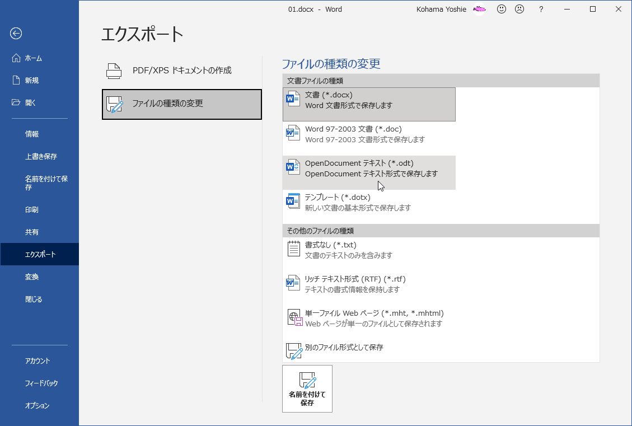
Task: Maximize the Word window
Action: [592, 9]
